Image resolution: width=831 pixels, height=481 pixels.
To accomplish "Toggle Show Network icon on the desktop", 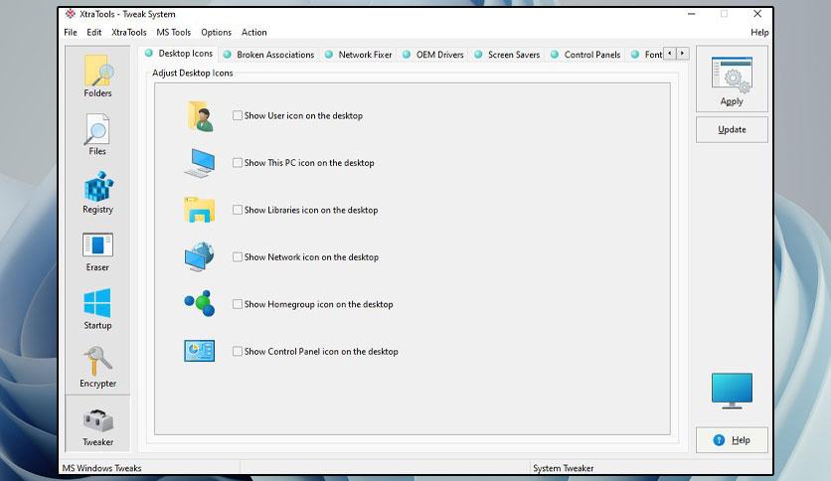I will (238, 257).
